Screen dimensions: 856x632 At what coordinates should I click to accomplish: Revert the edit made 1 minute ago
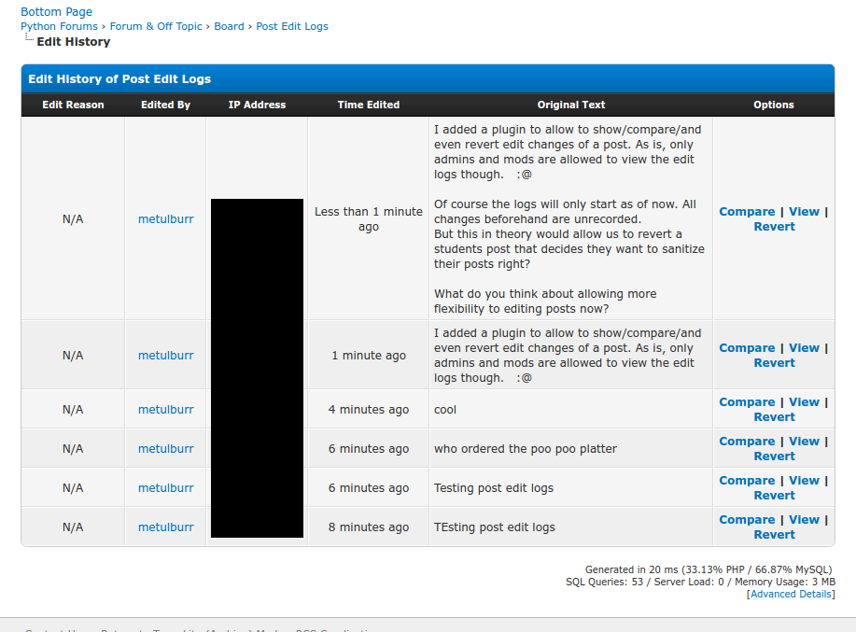[x=774, y=363]
